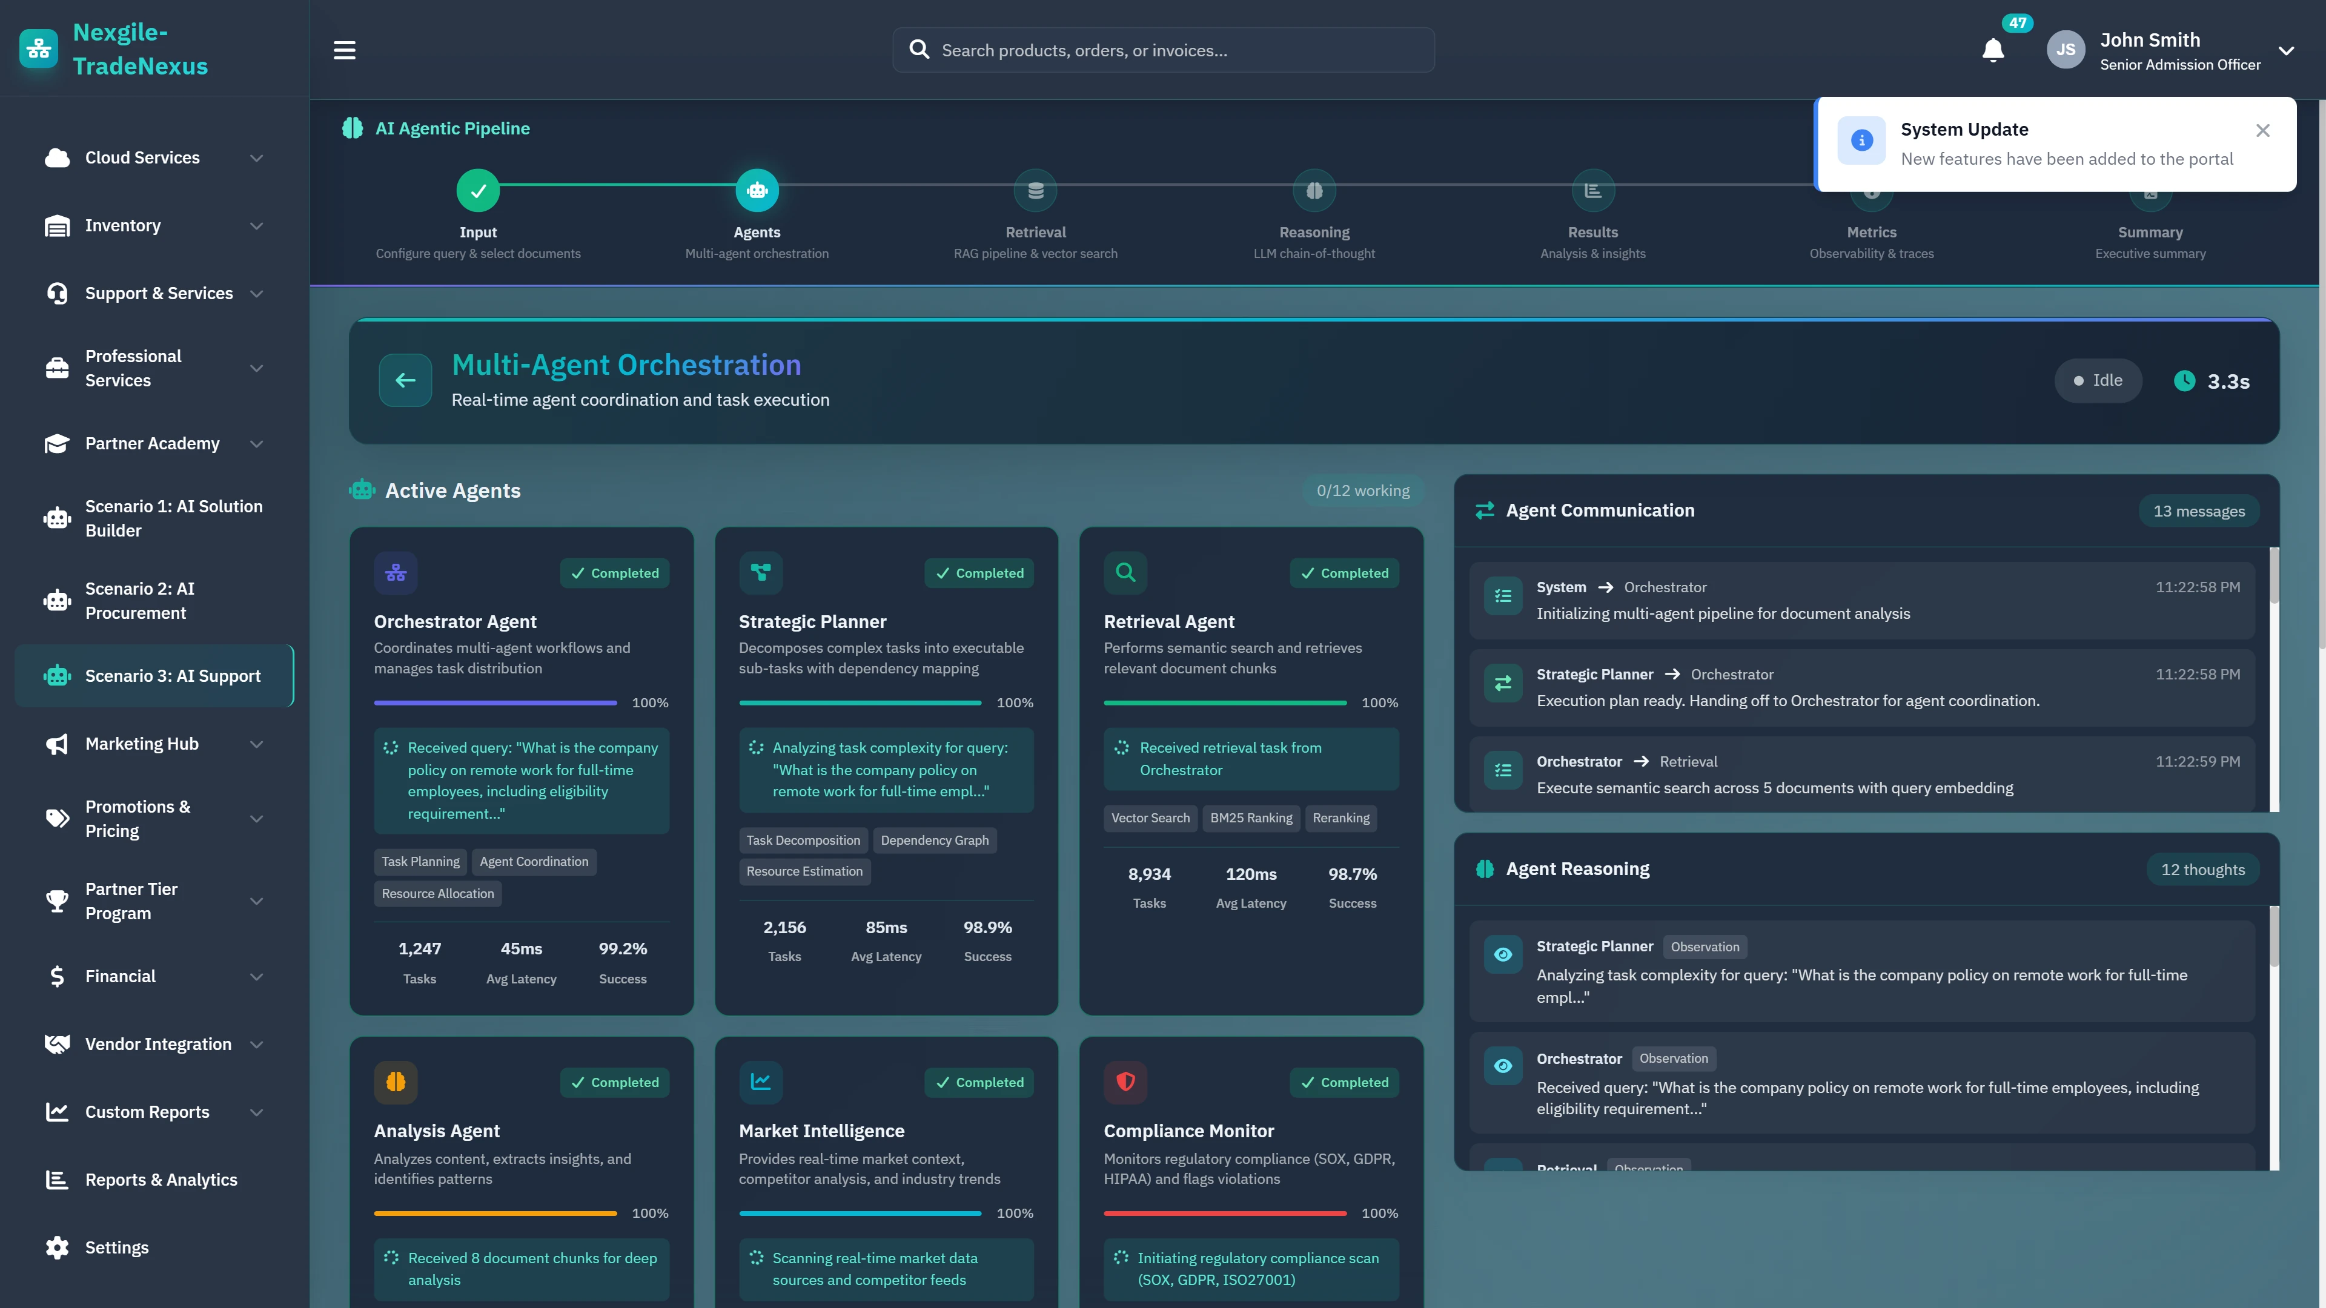Click the Reasoning chain-of-thought pipeline icon
The width and height of the screenshot is (2326, 1308).
pos(1314,191)
